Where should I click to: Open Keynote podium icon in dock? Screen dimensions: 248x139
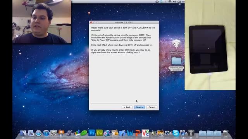tap(61, 133)
